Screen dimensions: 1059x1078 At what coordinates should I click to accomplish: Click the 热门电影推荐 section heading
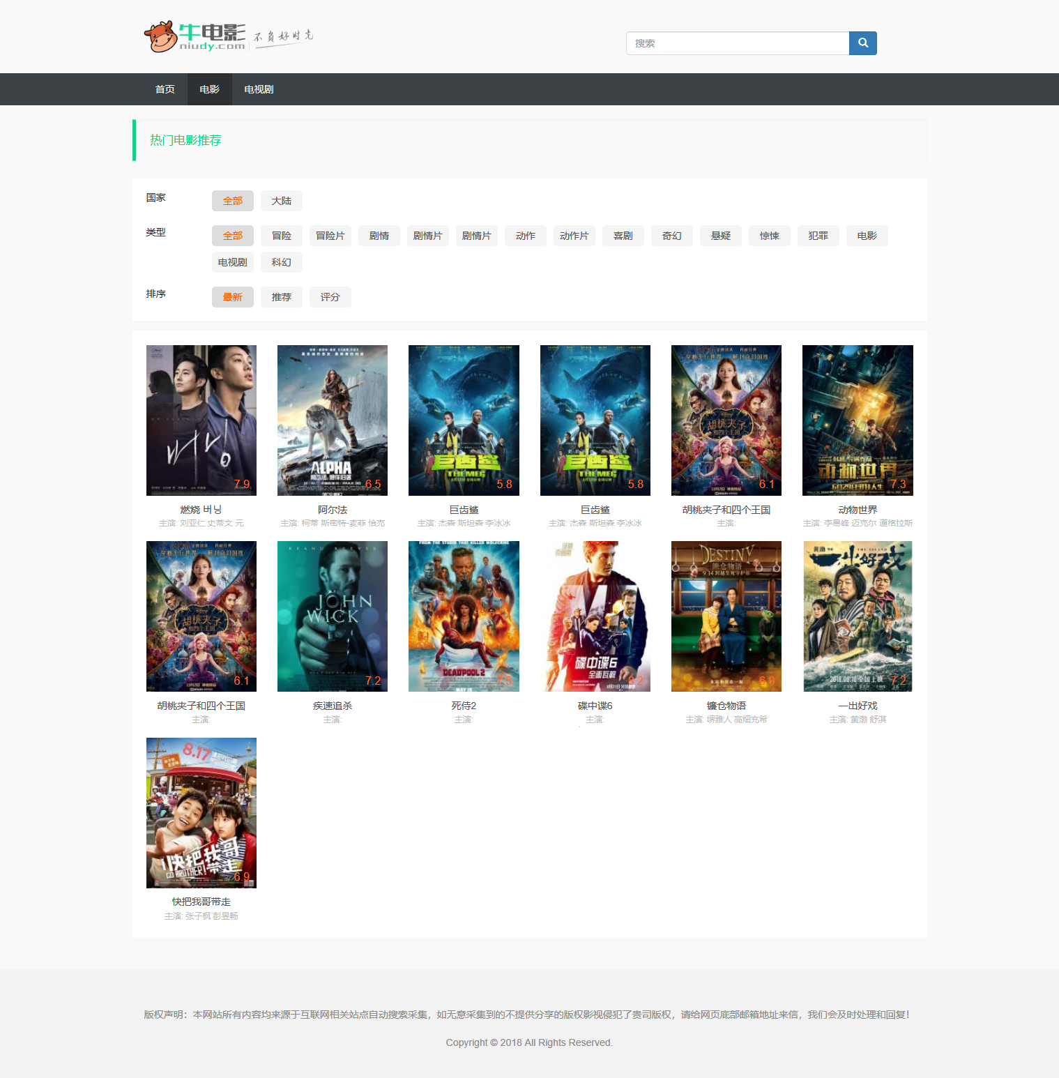pos(185,140)
